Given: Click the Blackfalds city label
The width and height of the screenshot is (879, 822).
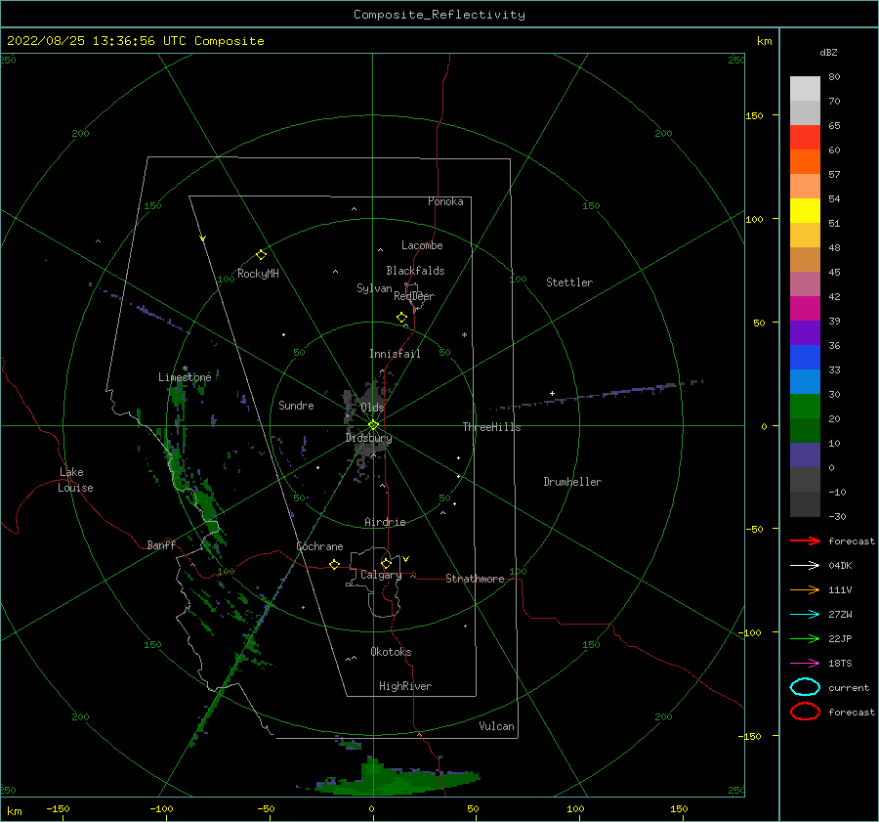Looking at the screenshot, I should coord(415,271).
